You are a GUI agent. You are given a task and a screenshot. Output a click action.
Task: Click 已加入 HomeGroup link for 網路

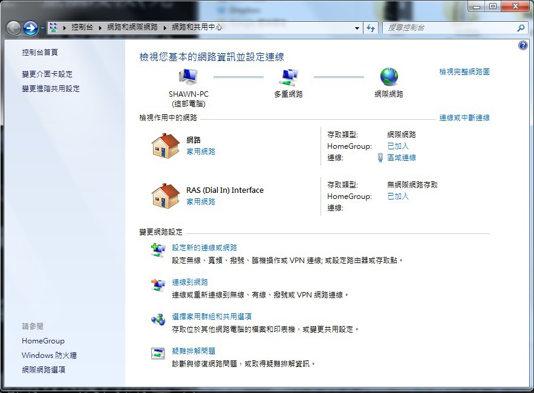pos(398,146)
